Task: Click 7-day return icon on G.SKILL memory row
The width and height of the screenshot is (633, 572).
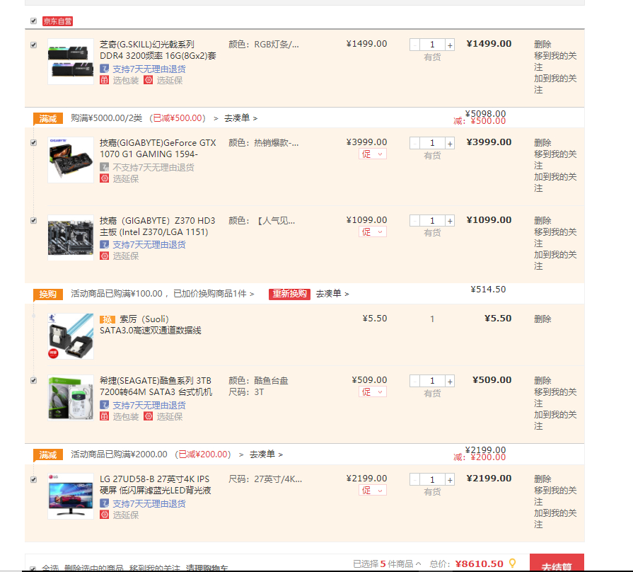Action: 104,69
